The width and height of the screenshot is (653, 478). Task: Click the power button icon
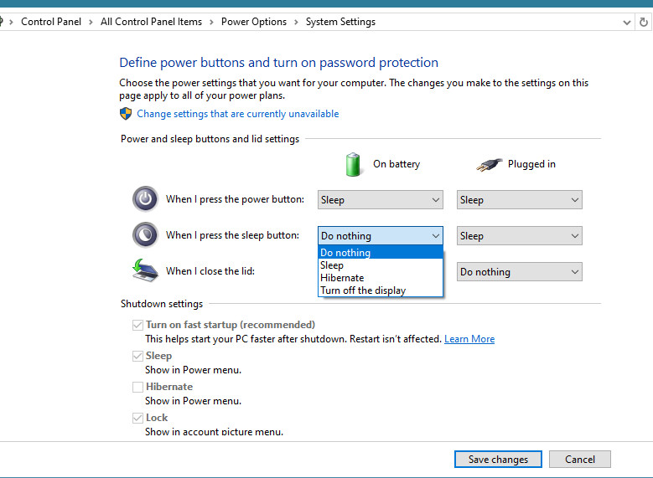[145, 199]
